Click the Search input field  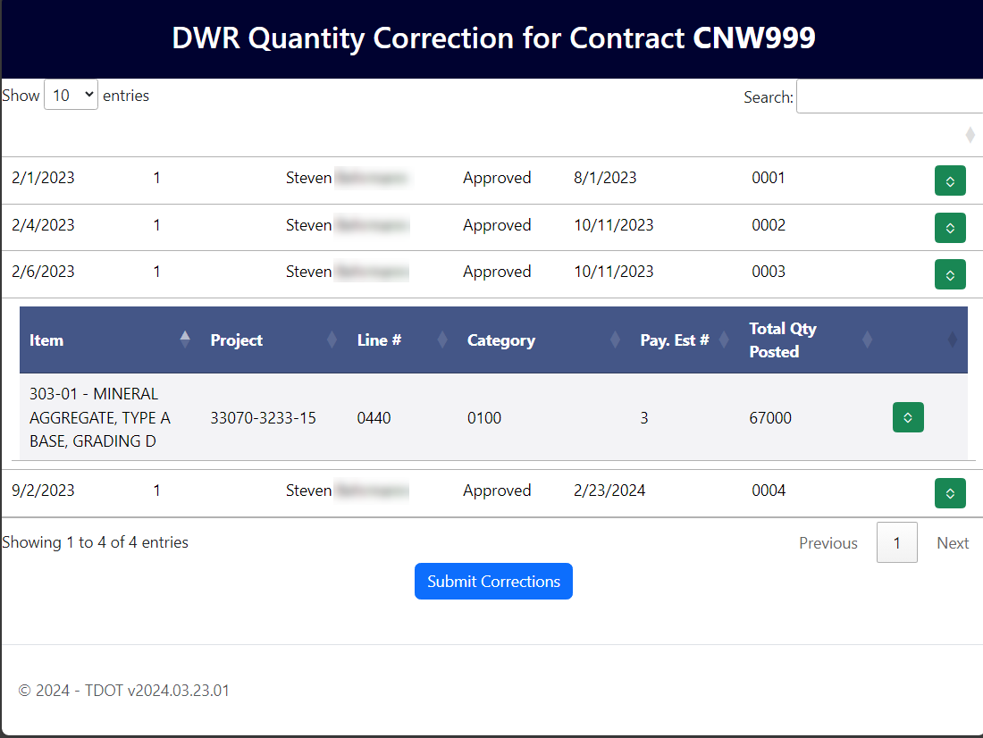[x=889, y=96]
